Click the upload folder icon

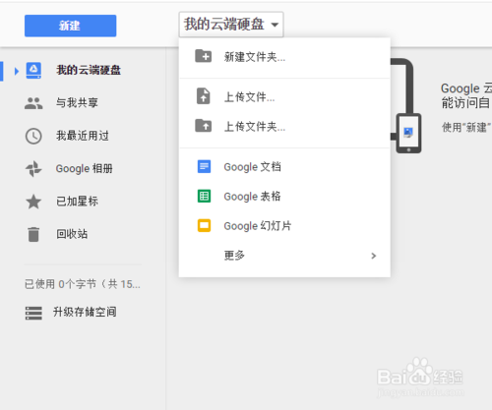pyautogui.click(x=204, y=126)
